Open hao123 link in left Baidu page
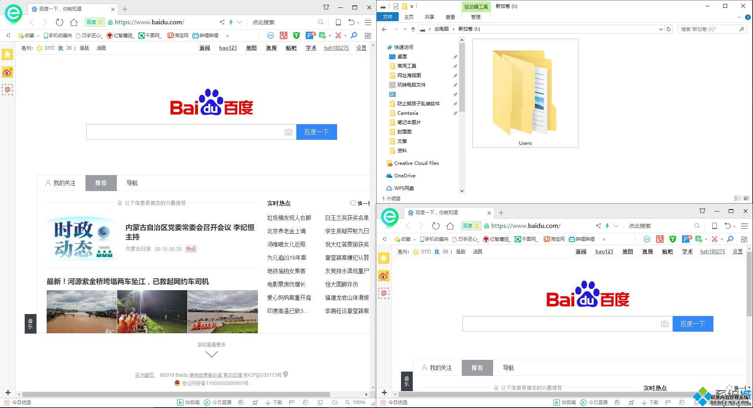This screenshot has width=753, height=408. [x=228, y=48]
